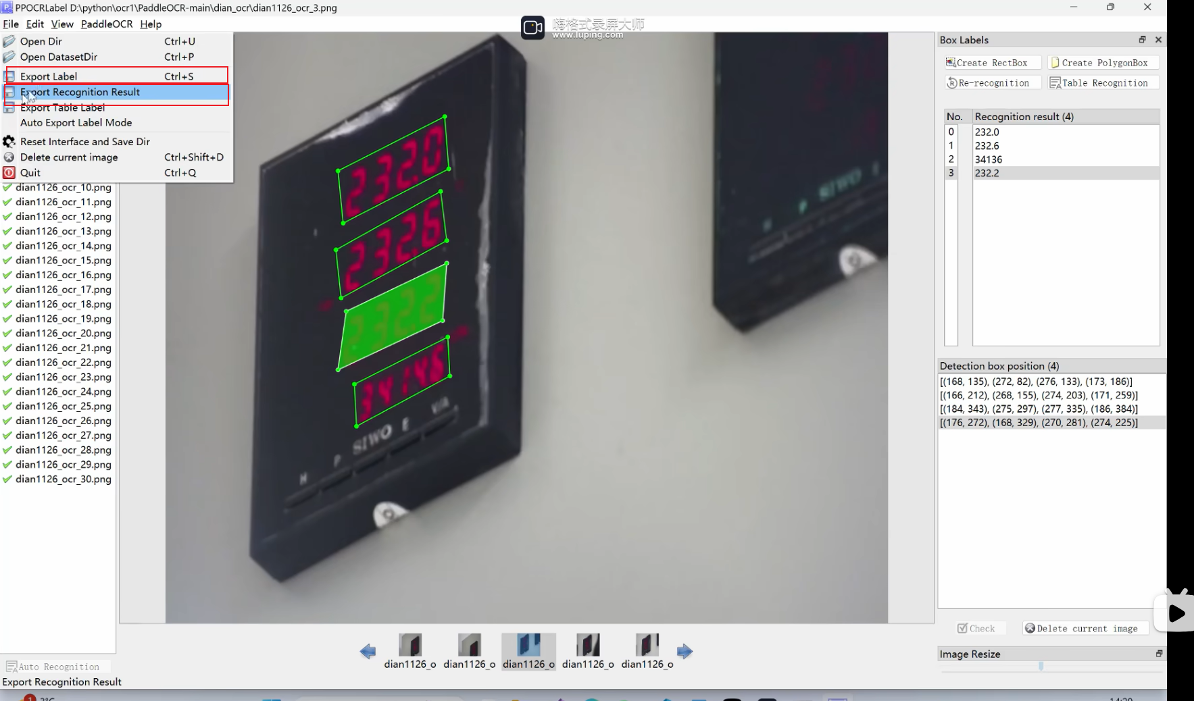Click the Open Dir folder icon
Viewport: 1194px width, 701px height.
[9, 41]
